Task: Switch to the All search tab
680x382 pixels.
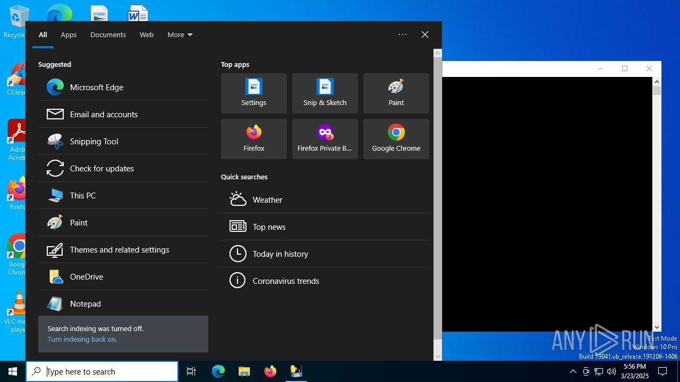Action: [x=43, y=34]
